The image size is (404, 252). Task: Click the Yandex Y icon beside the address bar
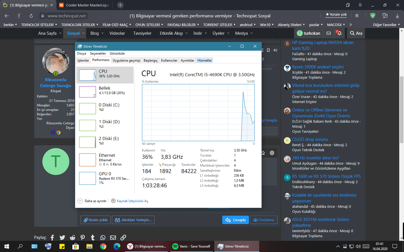click(x=19, y=16)
